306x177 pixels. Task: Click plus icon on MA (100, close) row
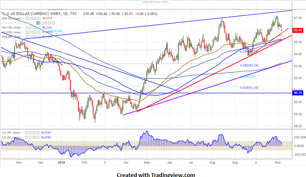point(35,27)
